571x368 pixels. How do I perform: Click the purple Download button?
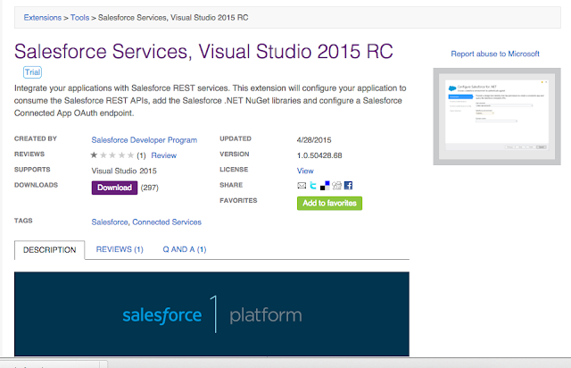pyautogui.click(x=114, y=188)
